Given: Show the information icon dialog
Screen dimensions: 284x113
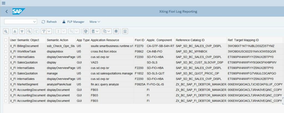Looking at the screenshot, I should (125, 31).
